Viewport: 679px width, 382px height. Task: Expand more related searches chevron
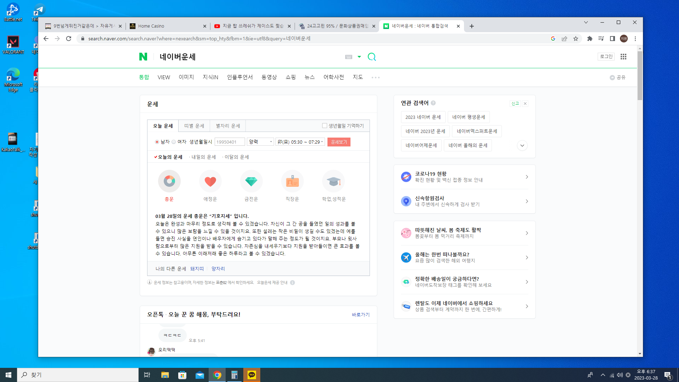pos(522,145)
